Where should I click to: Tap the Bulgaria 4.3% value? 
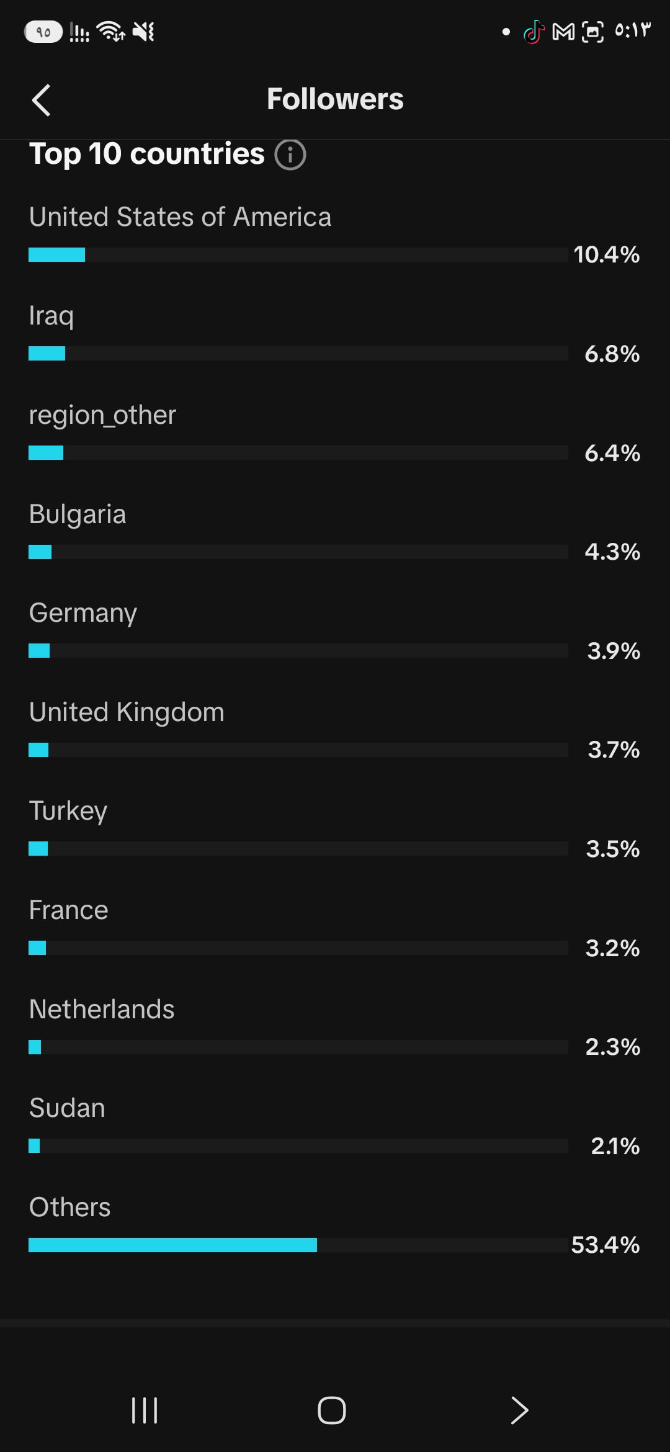[612, 552]
